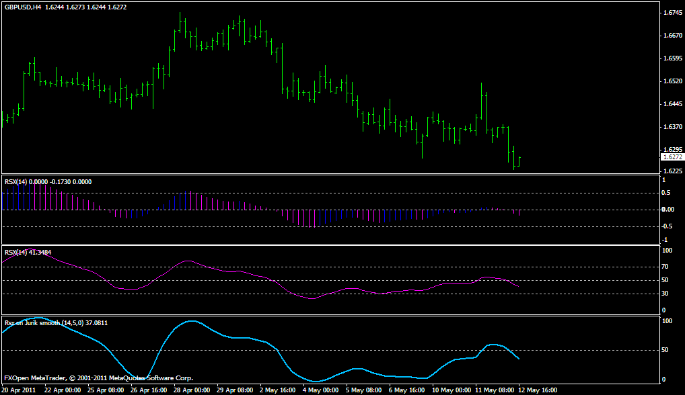685x395 pixels.
Task: Click the 20 Apr 2011 date label
Action: tap(19, 390)
